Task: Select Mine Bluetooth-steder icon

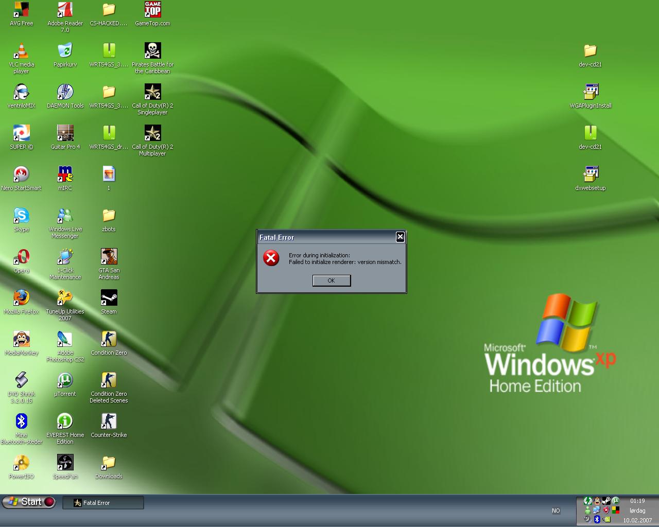Action: pyautogui.click(x=21, y=429)
